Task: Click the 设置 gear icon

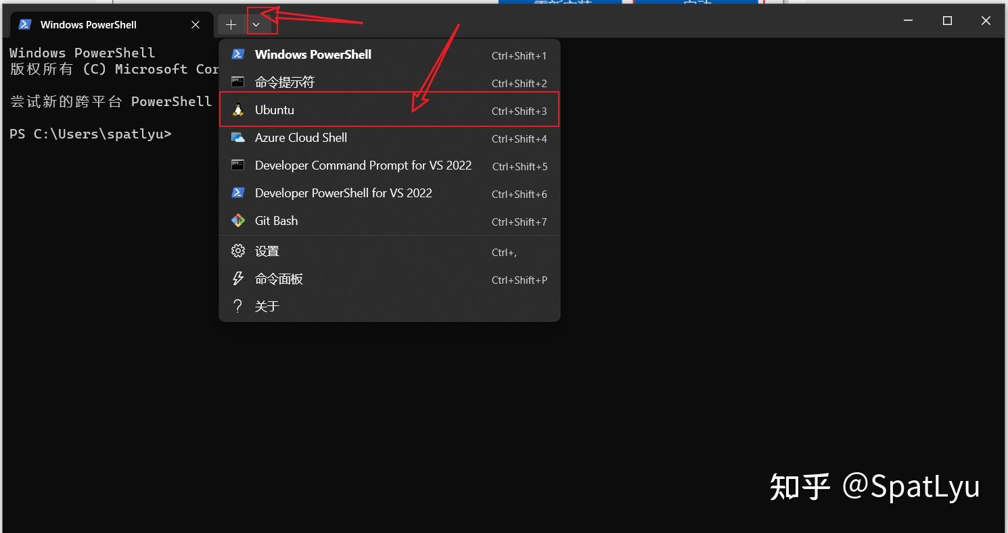Action: coord(237,250)
